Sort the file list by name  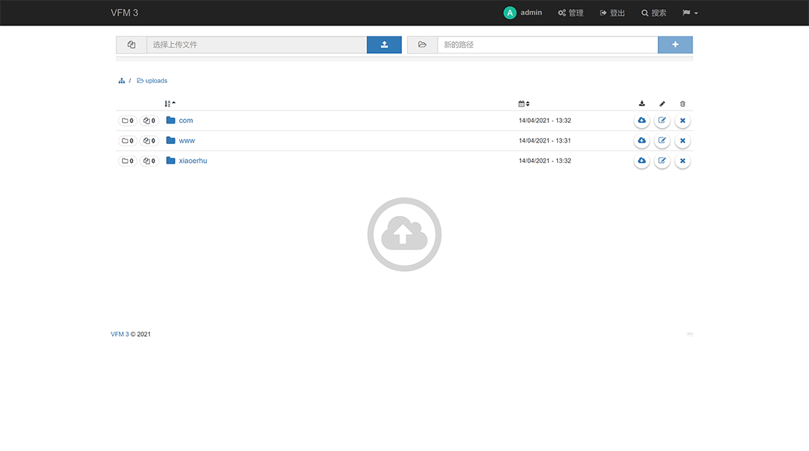(170, 104)
